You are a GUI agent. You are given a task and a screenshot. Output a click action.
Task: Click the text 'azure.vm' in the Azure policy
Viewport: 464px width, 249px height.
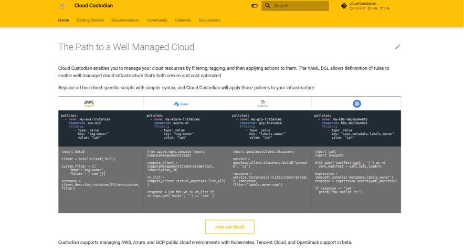(x=181, y=123)
